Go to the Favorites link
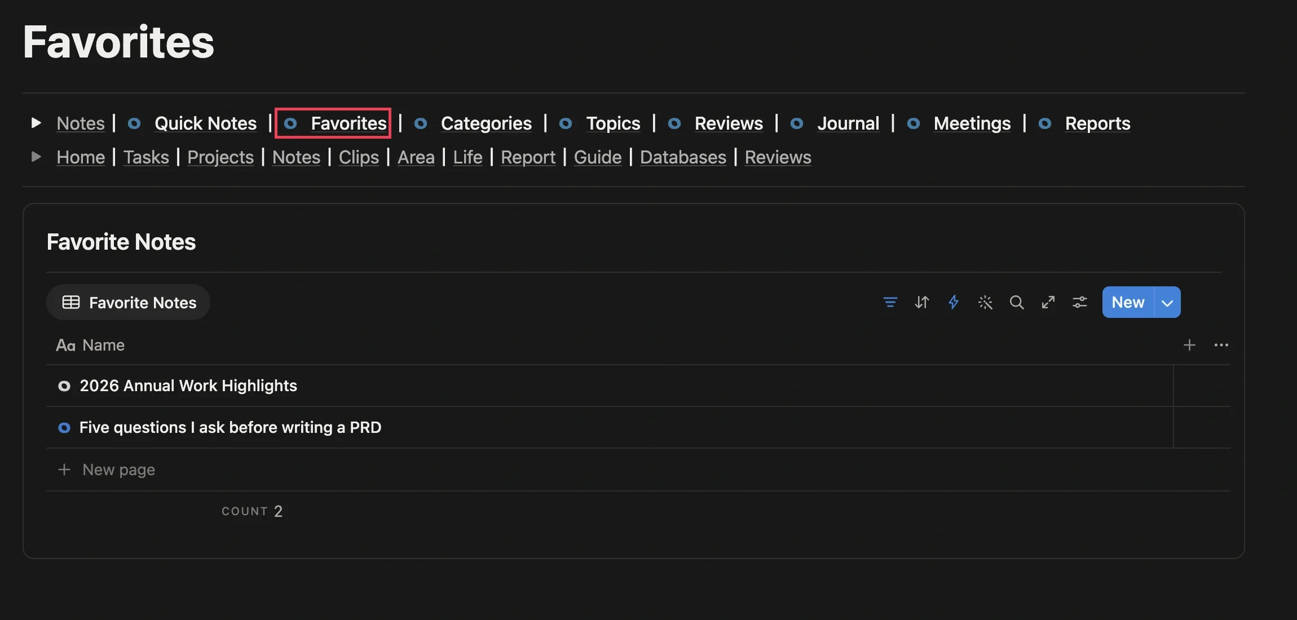Viewport: 1297px width, 620px height. click(x=349, y=123)
